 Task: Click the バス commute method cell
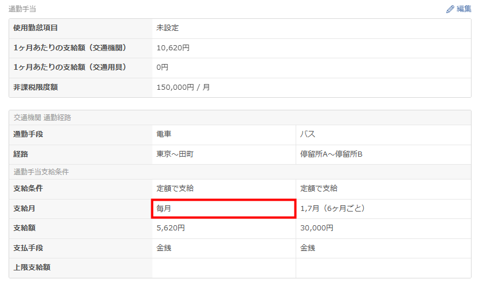(383, 134)
